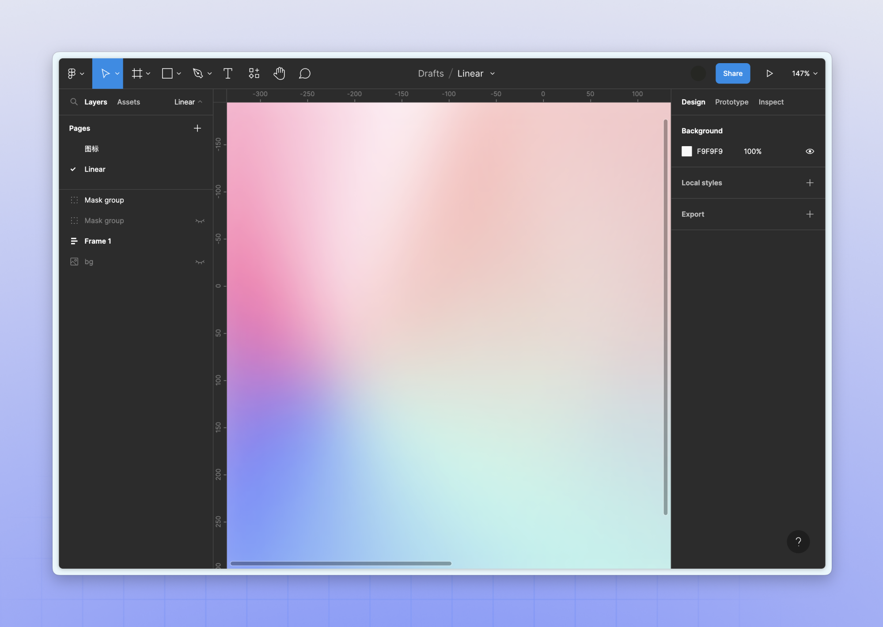883x627 pixels.
Task: Select the Text tool
Action: coord(227,73)
